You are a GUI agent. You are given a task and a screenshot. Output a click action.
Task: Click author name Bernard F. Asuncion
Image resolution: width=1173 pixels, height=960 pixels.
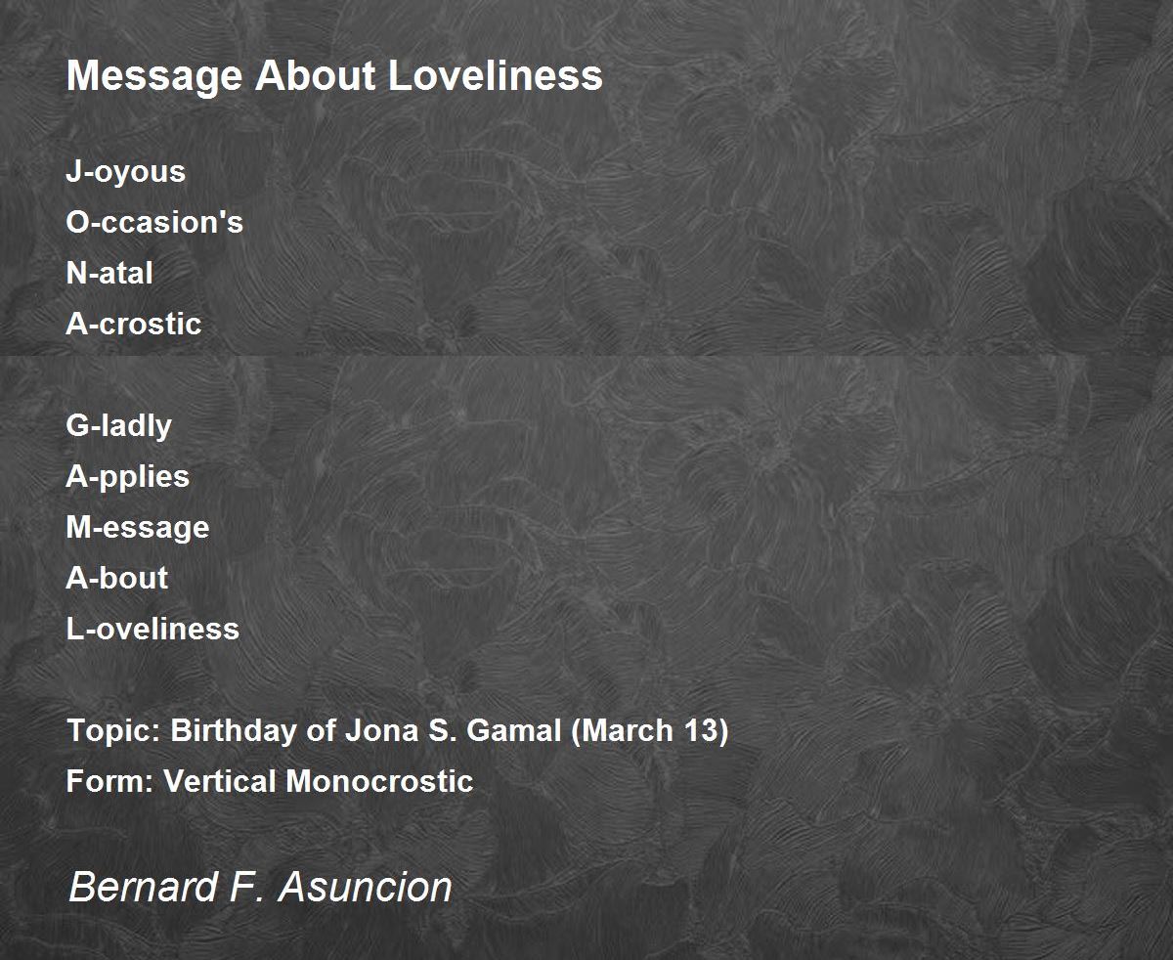tap(261, 888)
